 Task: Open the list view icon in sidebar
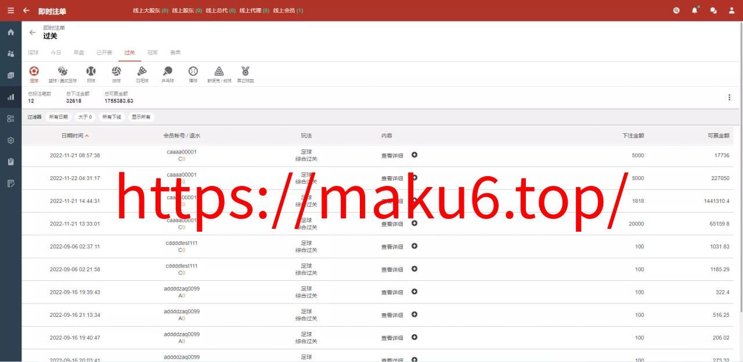click(10, 119)
